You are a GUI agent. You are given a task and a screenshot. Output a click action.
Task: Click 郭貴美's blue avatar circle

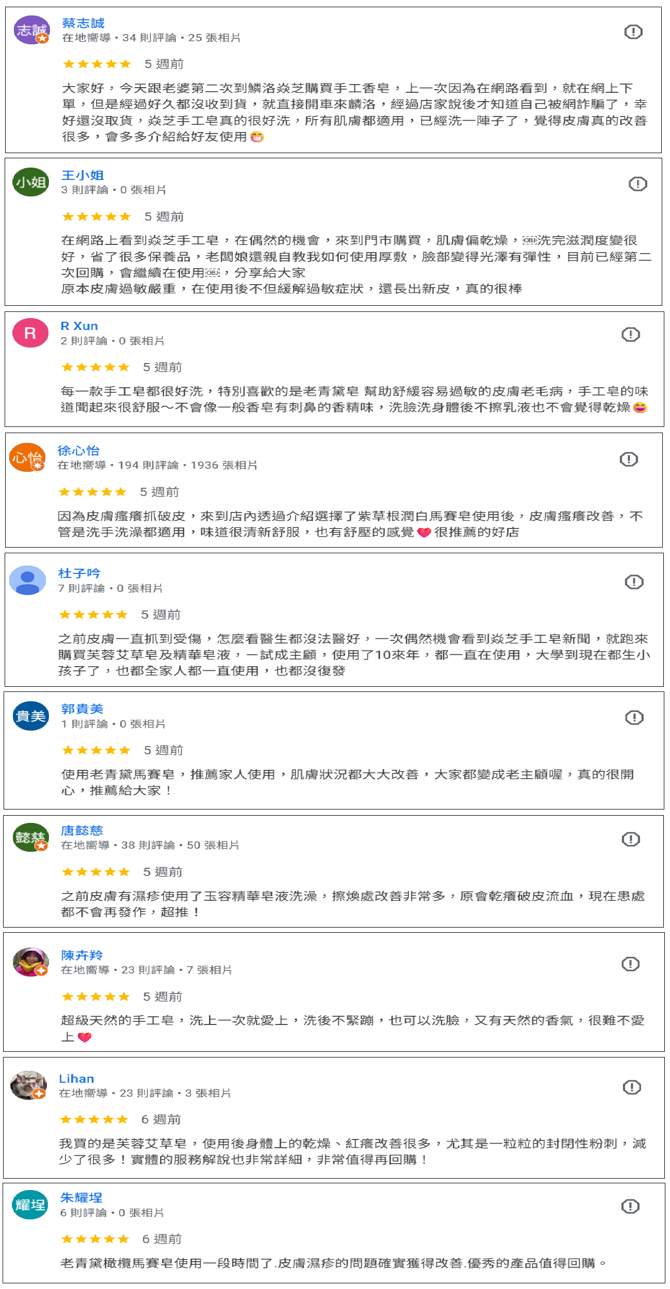(30, 716)
